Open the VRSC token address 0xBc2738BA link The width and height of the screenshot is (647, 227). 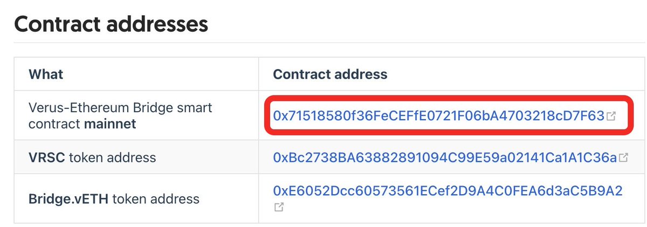point(445,157)
